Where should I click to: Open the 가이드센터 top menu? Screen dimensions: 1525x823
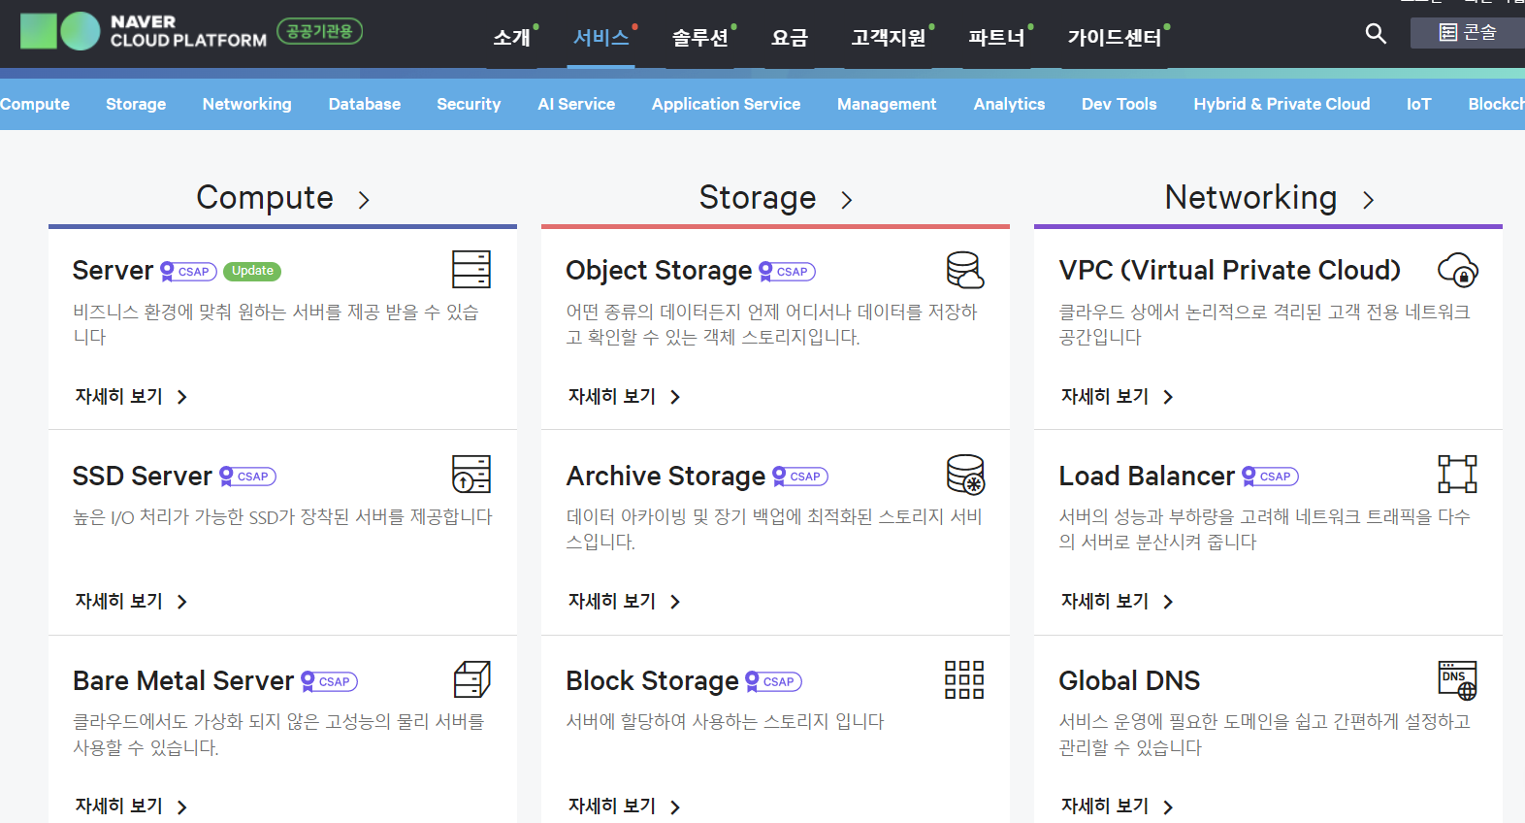[x=1115, y=38]
